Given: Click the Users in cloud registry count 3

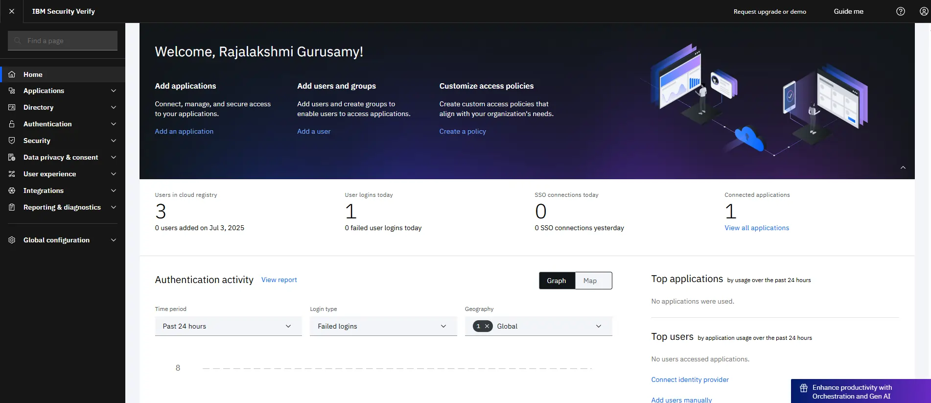Looking at the screenshot, I should 161,212.
